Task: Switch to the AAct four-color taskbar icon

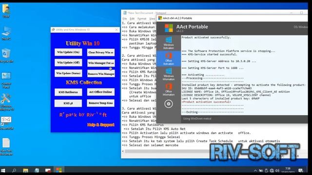Action: tap(59, 170)
